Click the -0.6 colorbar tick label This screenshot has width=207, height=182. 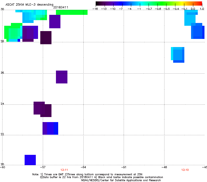click(158, 9)
